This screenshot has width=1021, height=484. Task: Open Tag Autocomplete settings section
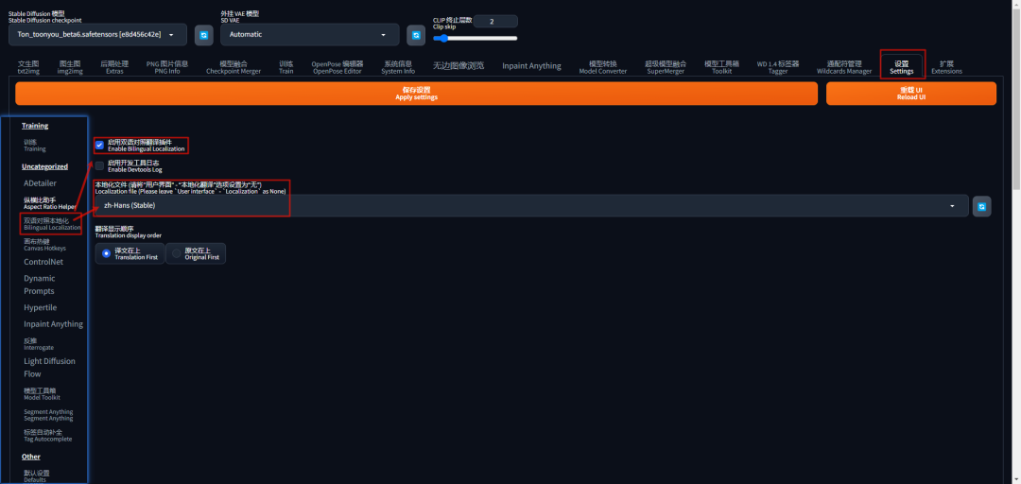point(43,435)
